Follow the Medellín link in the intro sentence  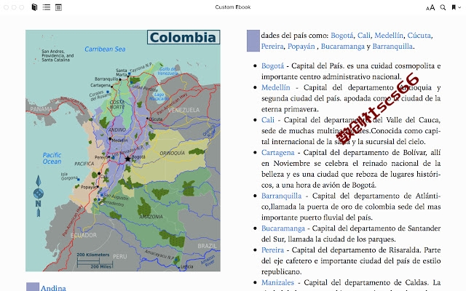pos(389,36)
